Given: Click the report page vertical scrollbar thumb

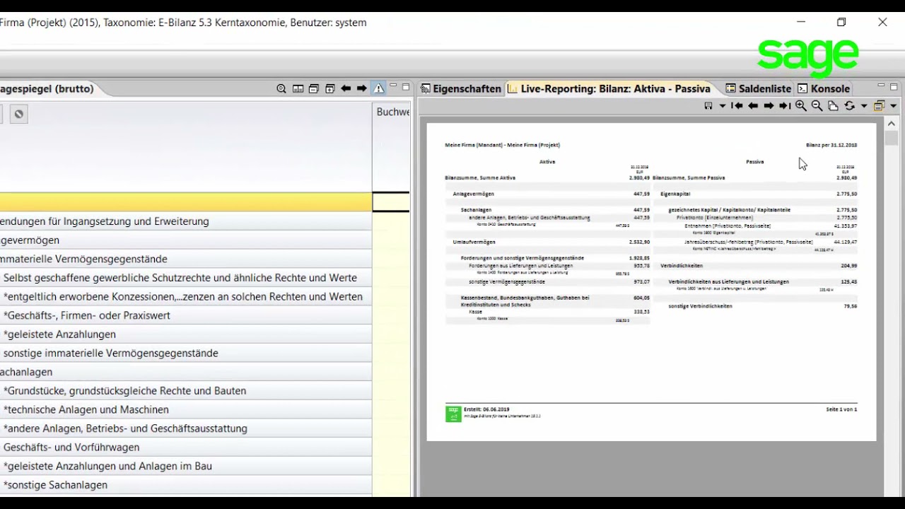Looking at the screenshot, I should pyautogui.click(x=892, y=137).
